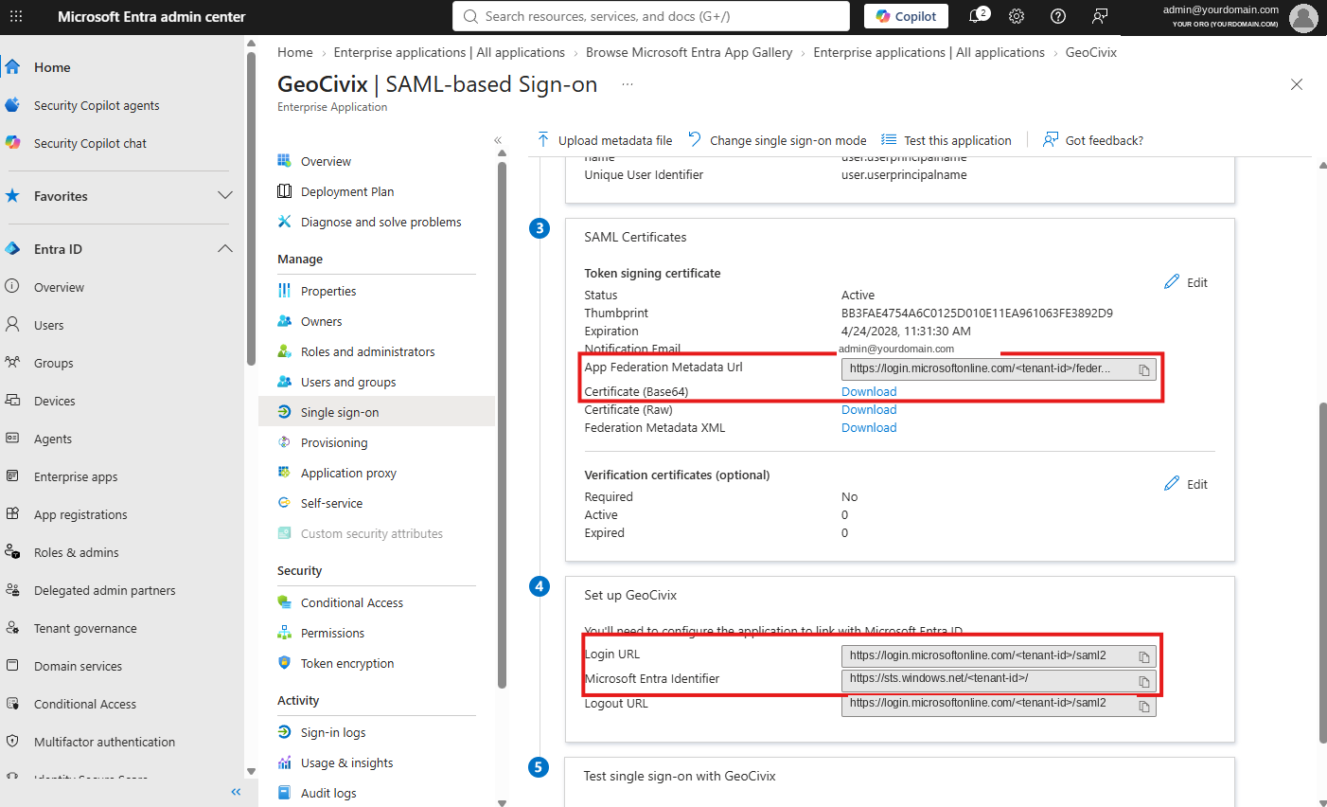1327x807 pixels.
Task: Open the settings gear icon
Action: [x=1017, y=16]
